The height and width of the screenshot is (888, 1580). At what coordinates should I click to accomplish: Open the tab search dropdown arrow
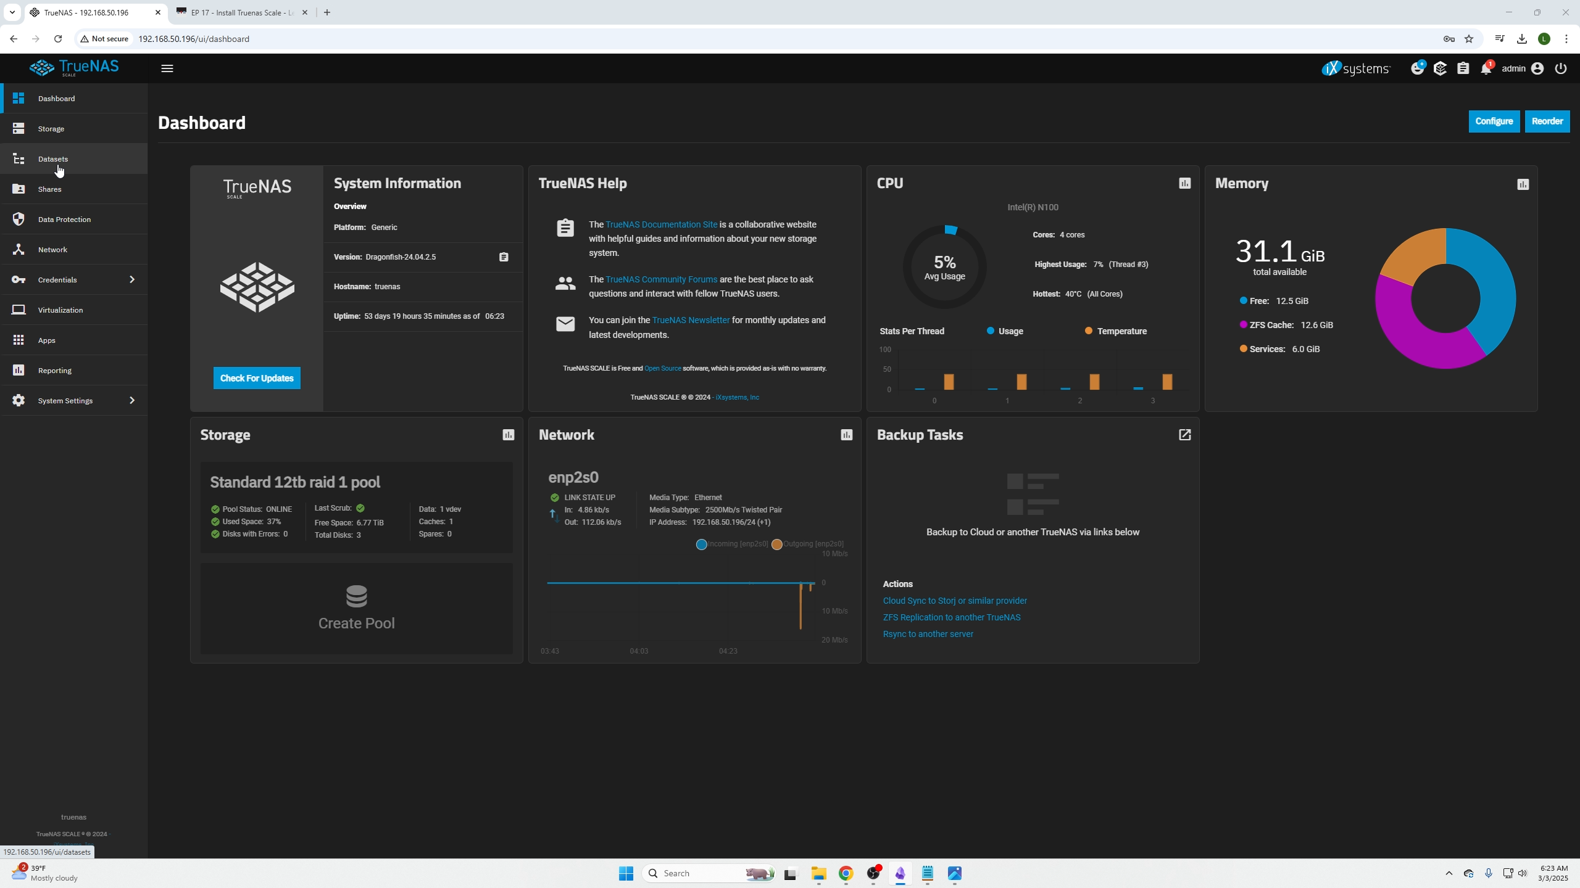pyautogui.click(x=12, y=12)
